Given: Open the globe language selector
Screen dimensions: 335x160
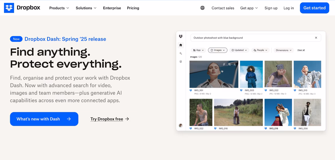Looking at the screenshot, I should click(202, 8).
